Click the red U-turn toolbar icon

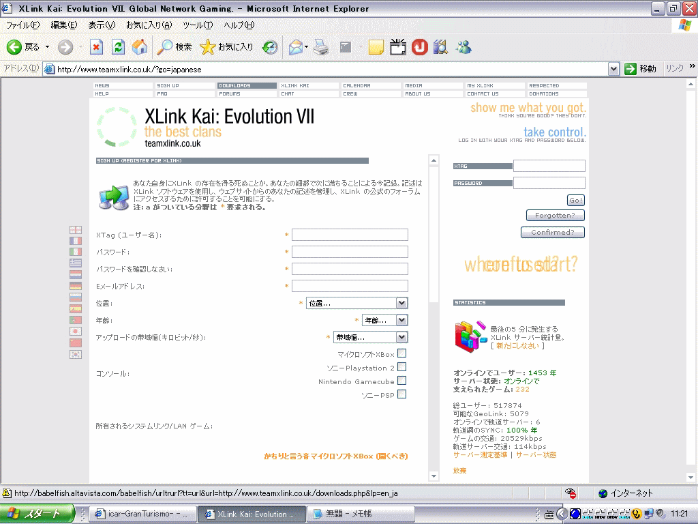pos(419,47)
